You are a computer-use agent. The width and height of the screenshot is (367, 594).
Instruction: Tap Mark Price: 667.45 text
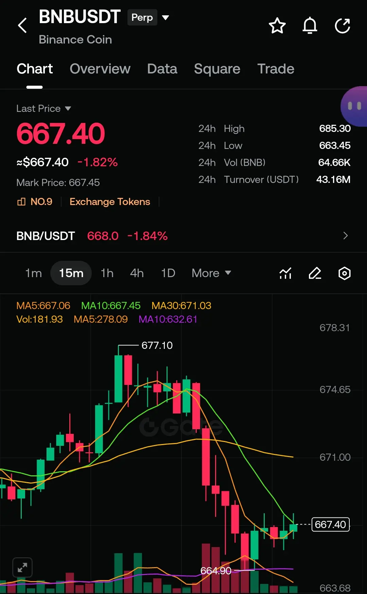point(58,183)
